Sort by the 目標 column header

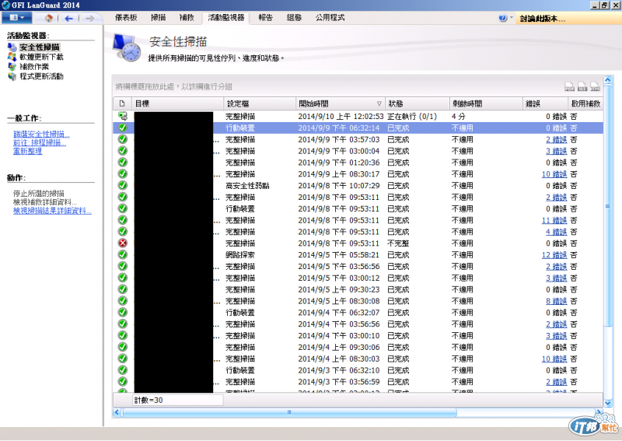[178, 103]
